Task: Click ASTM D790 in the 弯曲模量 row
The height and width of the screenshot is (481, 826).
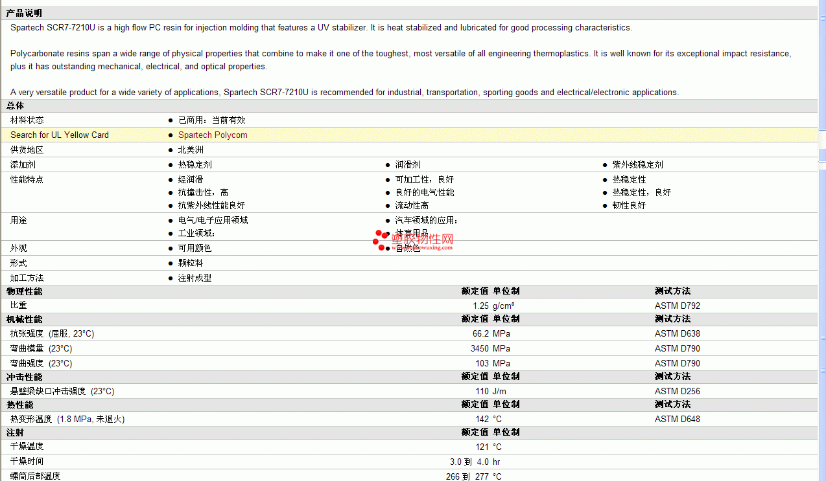Action: tap(678, 348)
